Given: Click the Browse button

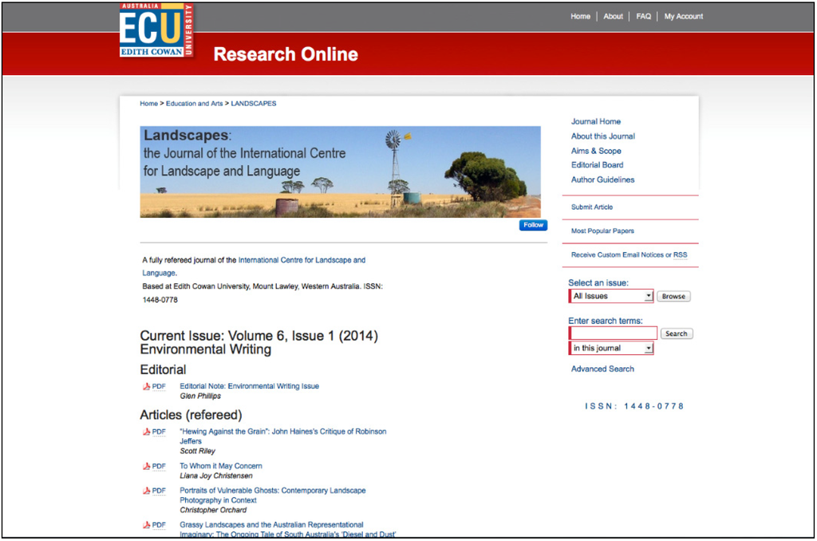Looking at the screenshot, I should 673,296.
